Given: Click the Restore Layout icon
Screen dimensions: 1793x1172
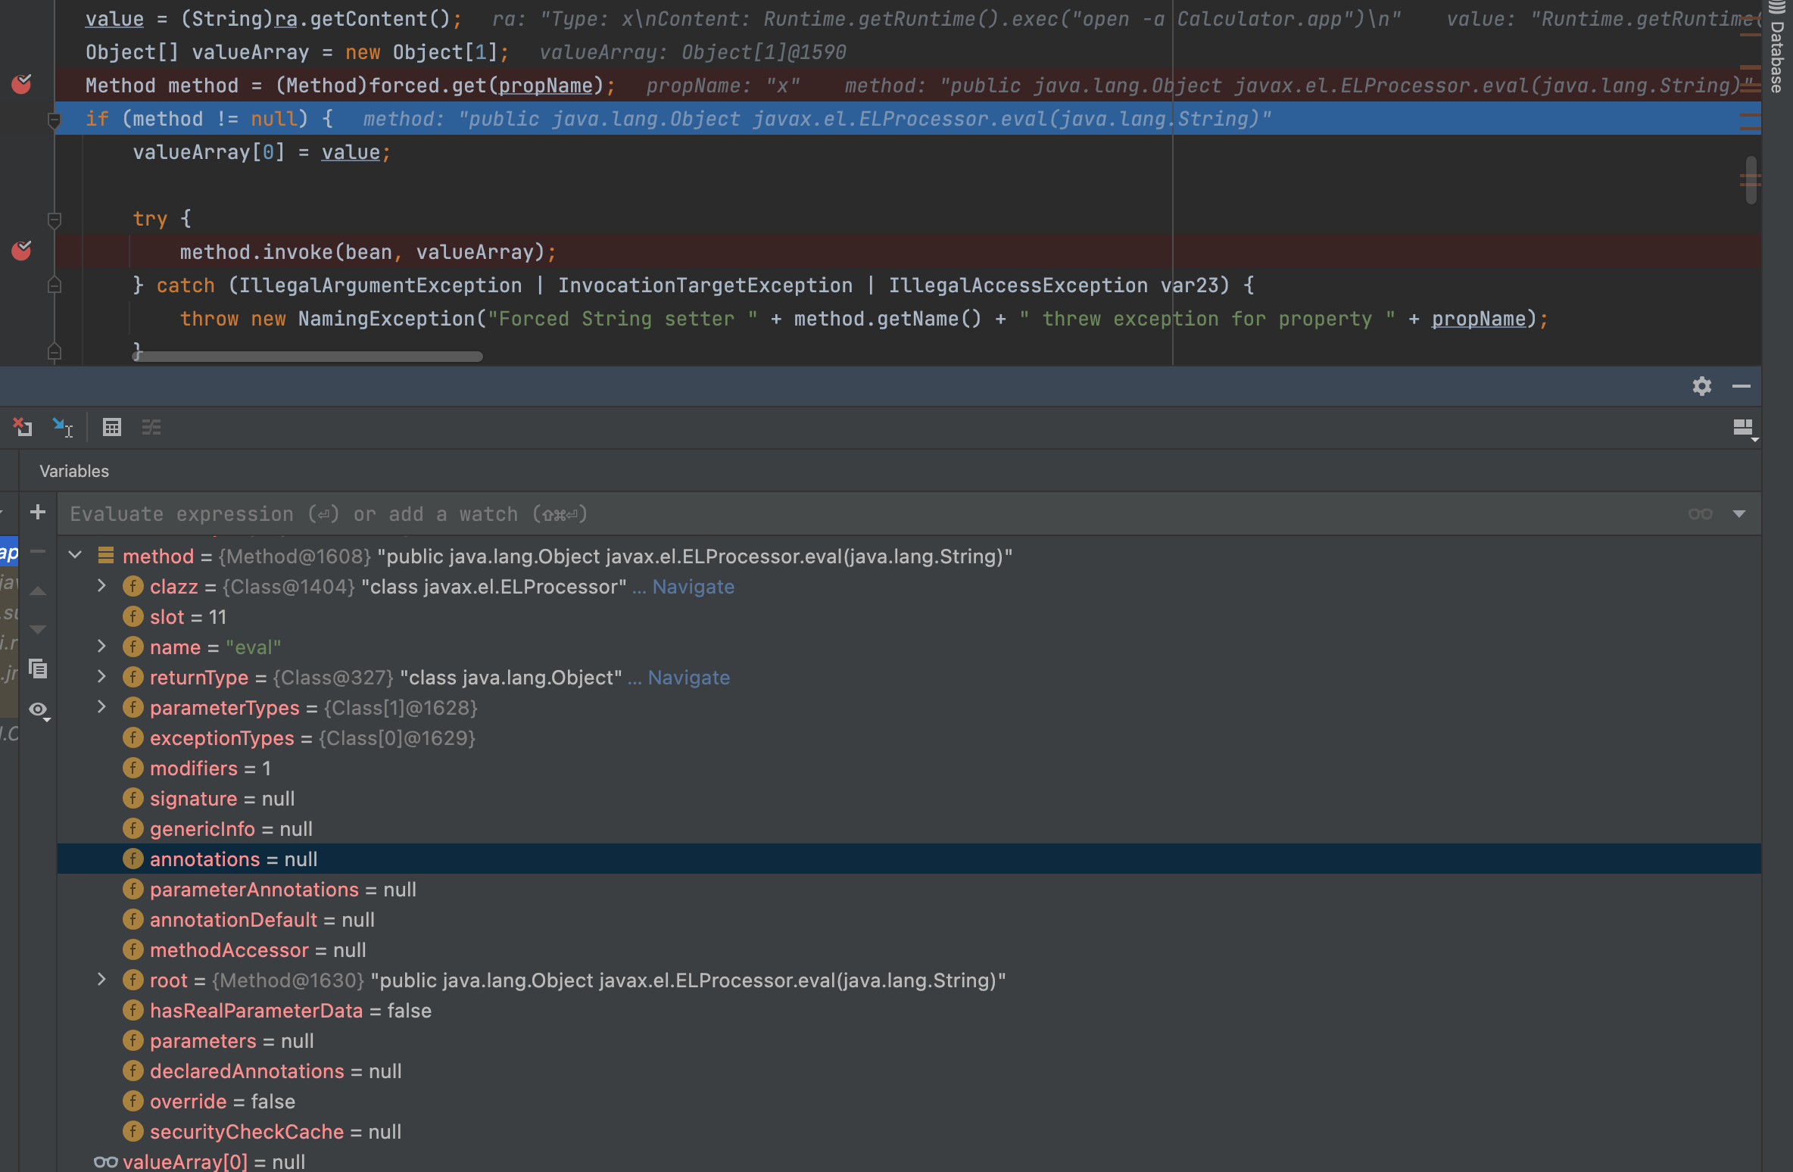Looking at the screenshot, I should pyautogui.click(x=1745, y=429).
